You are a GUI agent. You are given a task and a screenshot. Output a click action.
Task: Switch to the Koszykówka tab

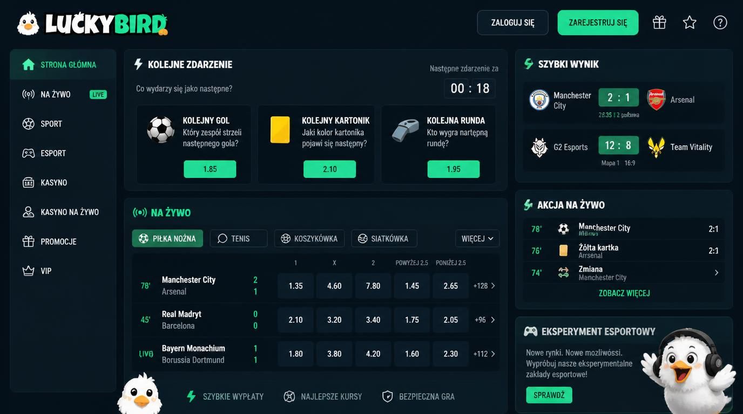pos(309,238)
